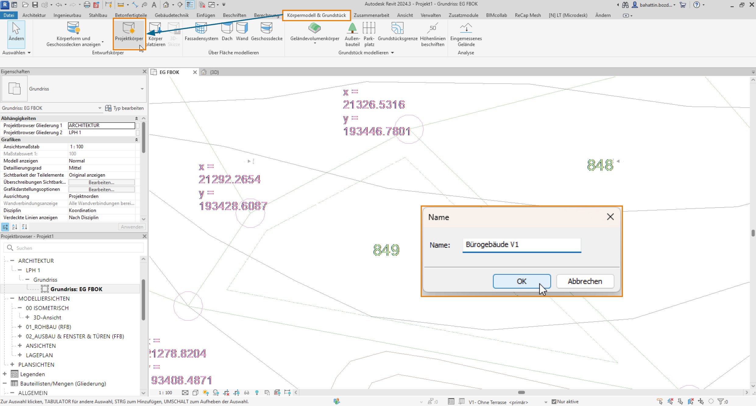Select the Parkplatz component tool
The image size is (756, 406).
coord(369,34)
